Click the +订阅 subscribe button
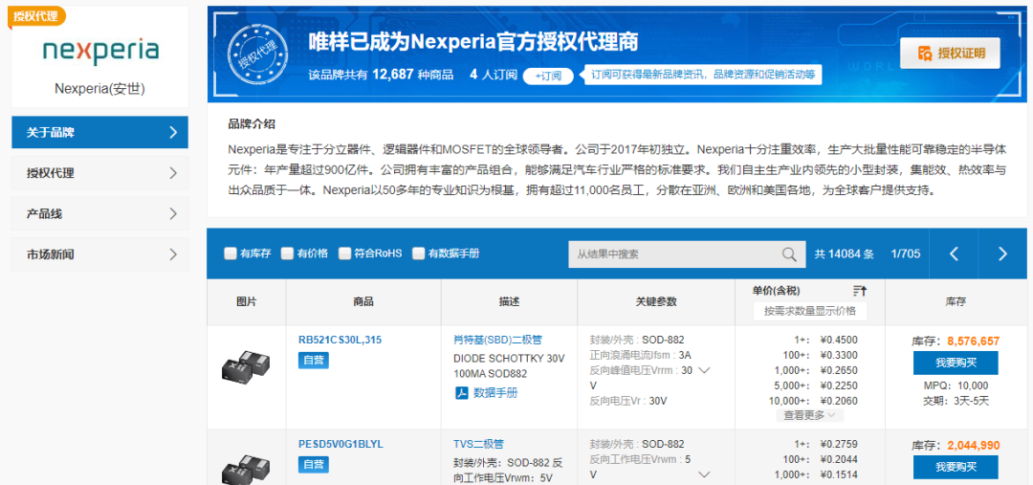The width and height of the screenshot is (1033, 485). 548,76
